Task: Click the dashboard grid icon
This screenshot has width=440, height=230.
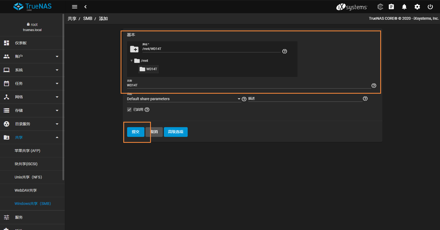Action: tap(6, 43)
